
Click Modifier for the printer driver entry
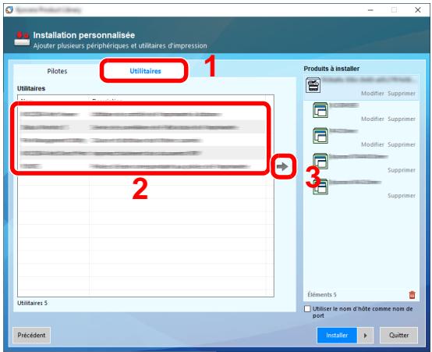[x=372, y=94]
